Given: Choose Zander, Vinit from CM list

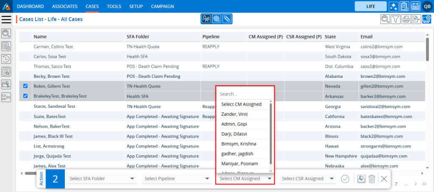Looking at the screenshot, I should pyautogui.click(x=234, y=114).
